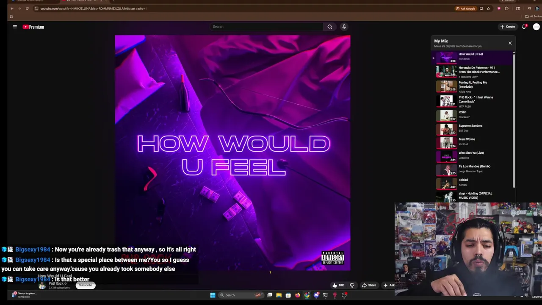
Task: Click the pink shield extension icon
Action: (499, 8)
